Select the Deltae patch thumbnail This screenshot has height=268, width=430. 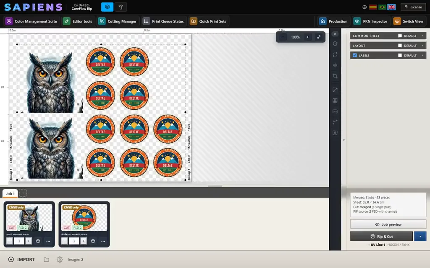[x=84, y=218]
